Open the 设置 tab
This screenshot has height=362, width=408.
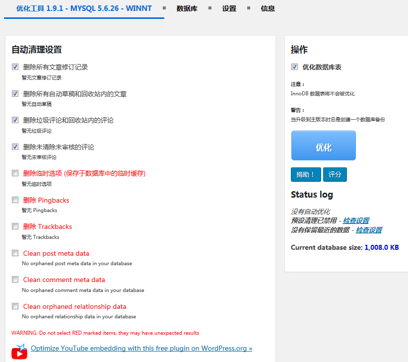click(229, 8)
